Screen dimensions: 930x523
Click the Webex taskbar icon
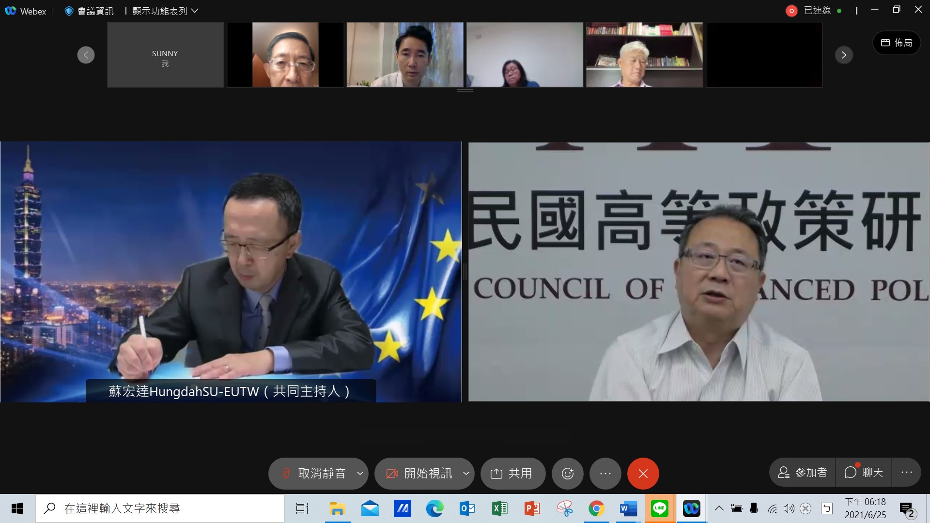(x=691, y=508)
